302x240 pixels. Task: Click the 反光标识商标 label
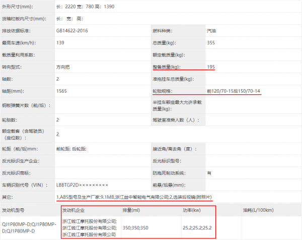16,173
